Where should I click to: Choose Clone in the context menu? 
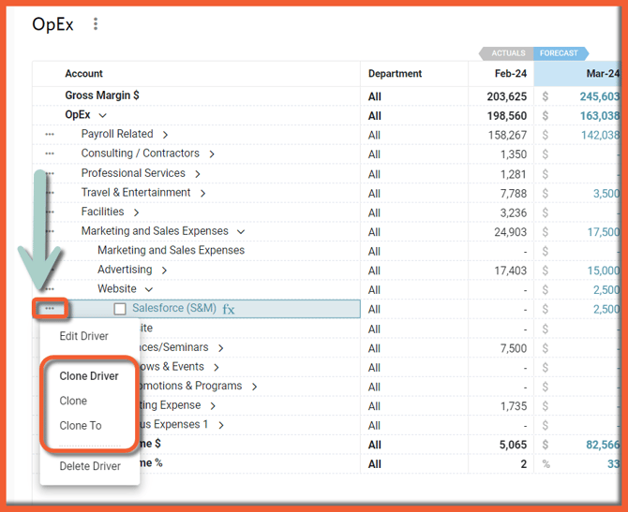(x=73, y=401)
